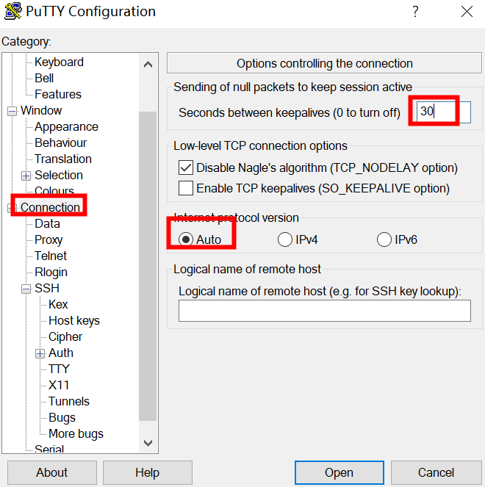The width and height of the screenshot is (485, 487).
Task: Expand the Selection tree node
Action: [26, 176]
